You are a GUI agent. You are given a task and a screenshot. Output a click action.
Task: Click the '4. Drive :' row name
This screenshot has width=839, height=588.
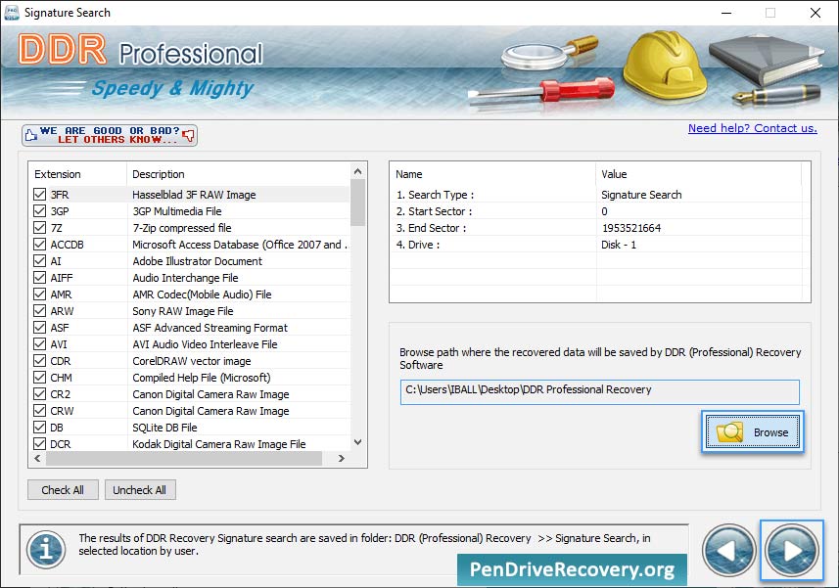pos(418,245)
